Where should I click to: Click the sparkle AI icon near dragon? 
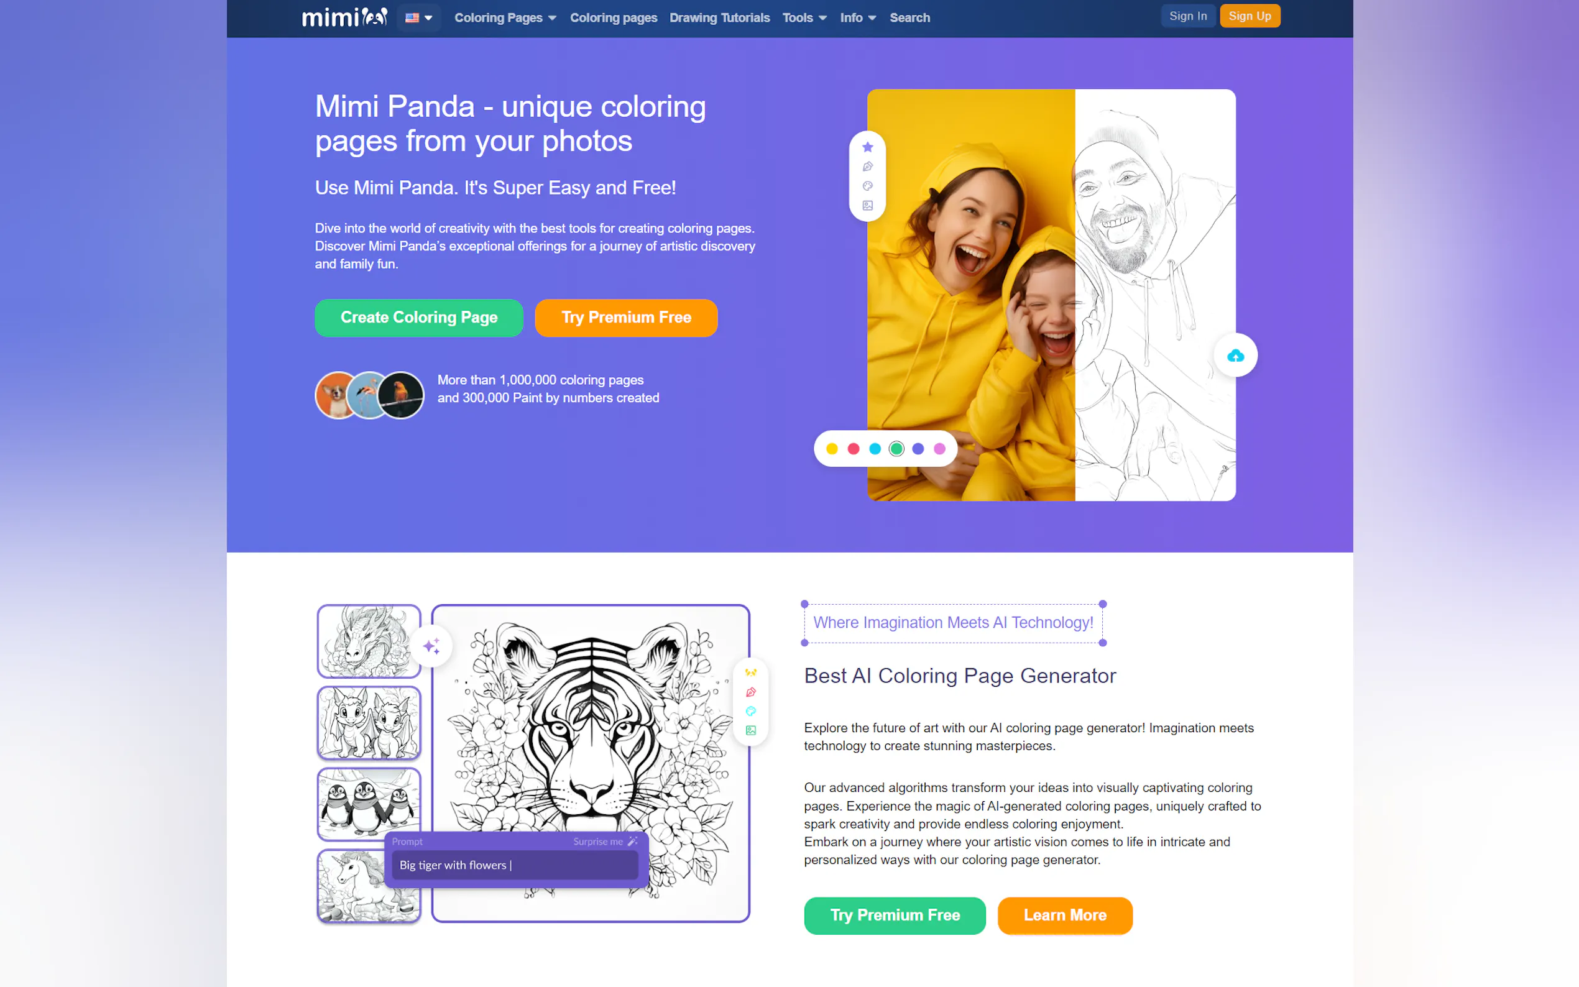[431, 646]
